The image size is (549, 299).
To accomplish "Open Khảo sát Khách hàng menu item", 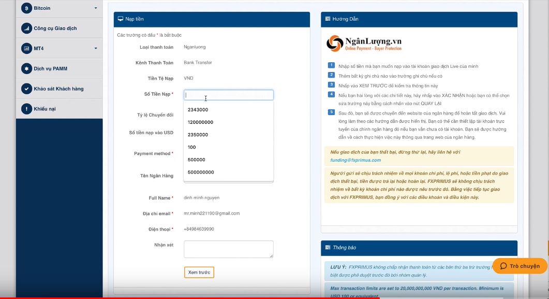I will tap(59, 89).
